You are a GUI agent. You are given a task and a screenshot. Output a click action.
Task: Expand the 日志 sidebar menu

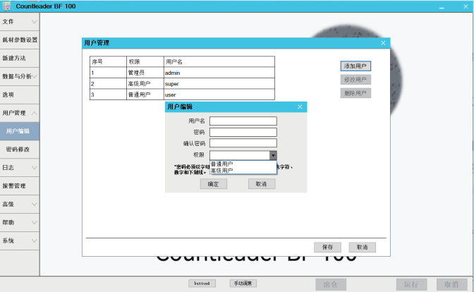point(19,168)
